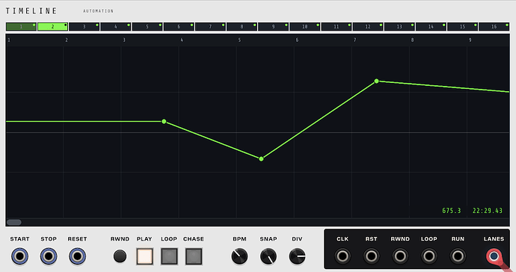
Task: Select lane tab 10
Action: (x=304, y=27)
